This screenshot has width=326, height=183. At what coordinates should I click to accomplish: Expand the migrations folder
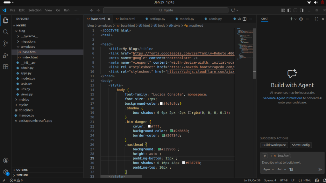[x=28, y=41]
